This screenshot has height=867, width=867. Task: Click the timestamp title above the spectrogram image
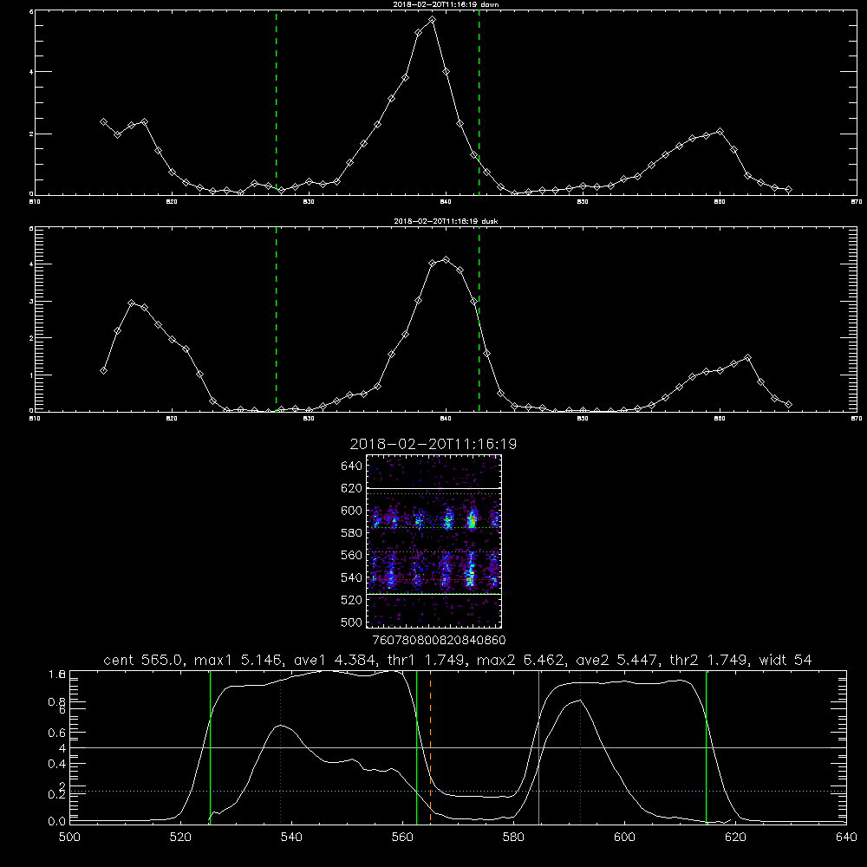click(433, 444)
